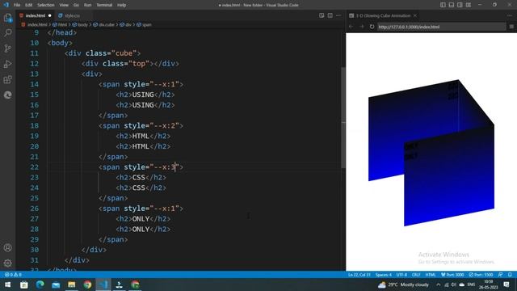This screenshot has width=517, height=291.
Task: Open editor More Actions ellipsis
Action: click(338, 15)
